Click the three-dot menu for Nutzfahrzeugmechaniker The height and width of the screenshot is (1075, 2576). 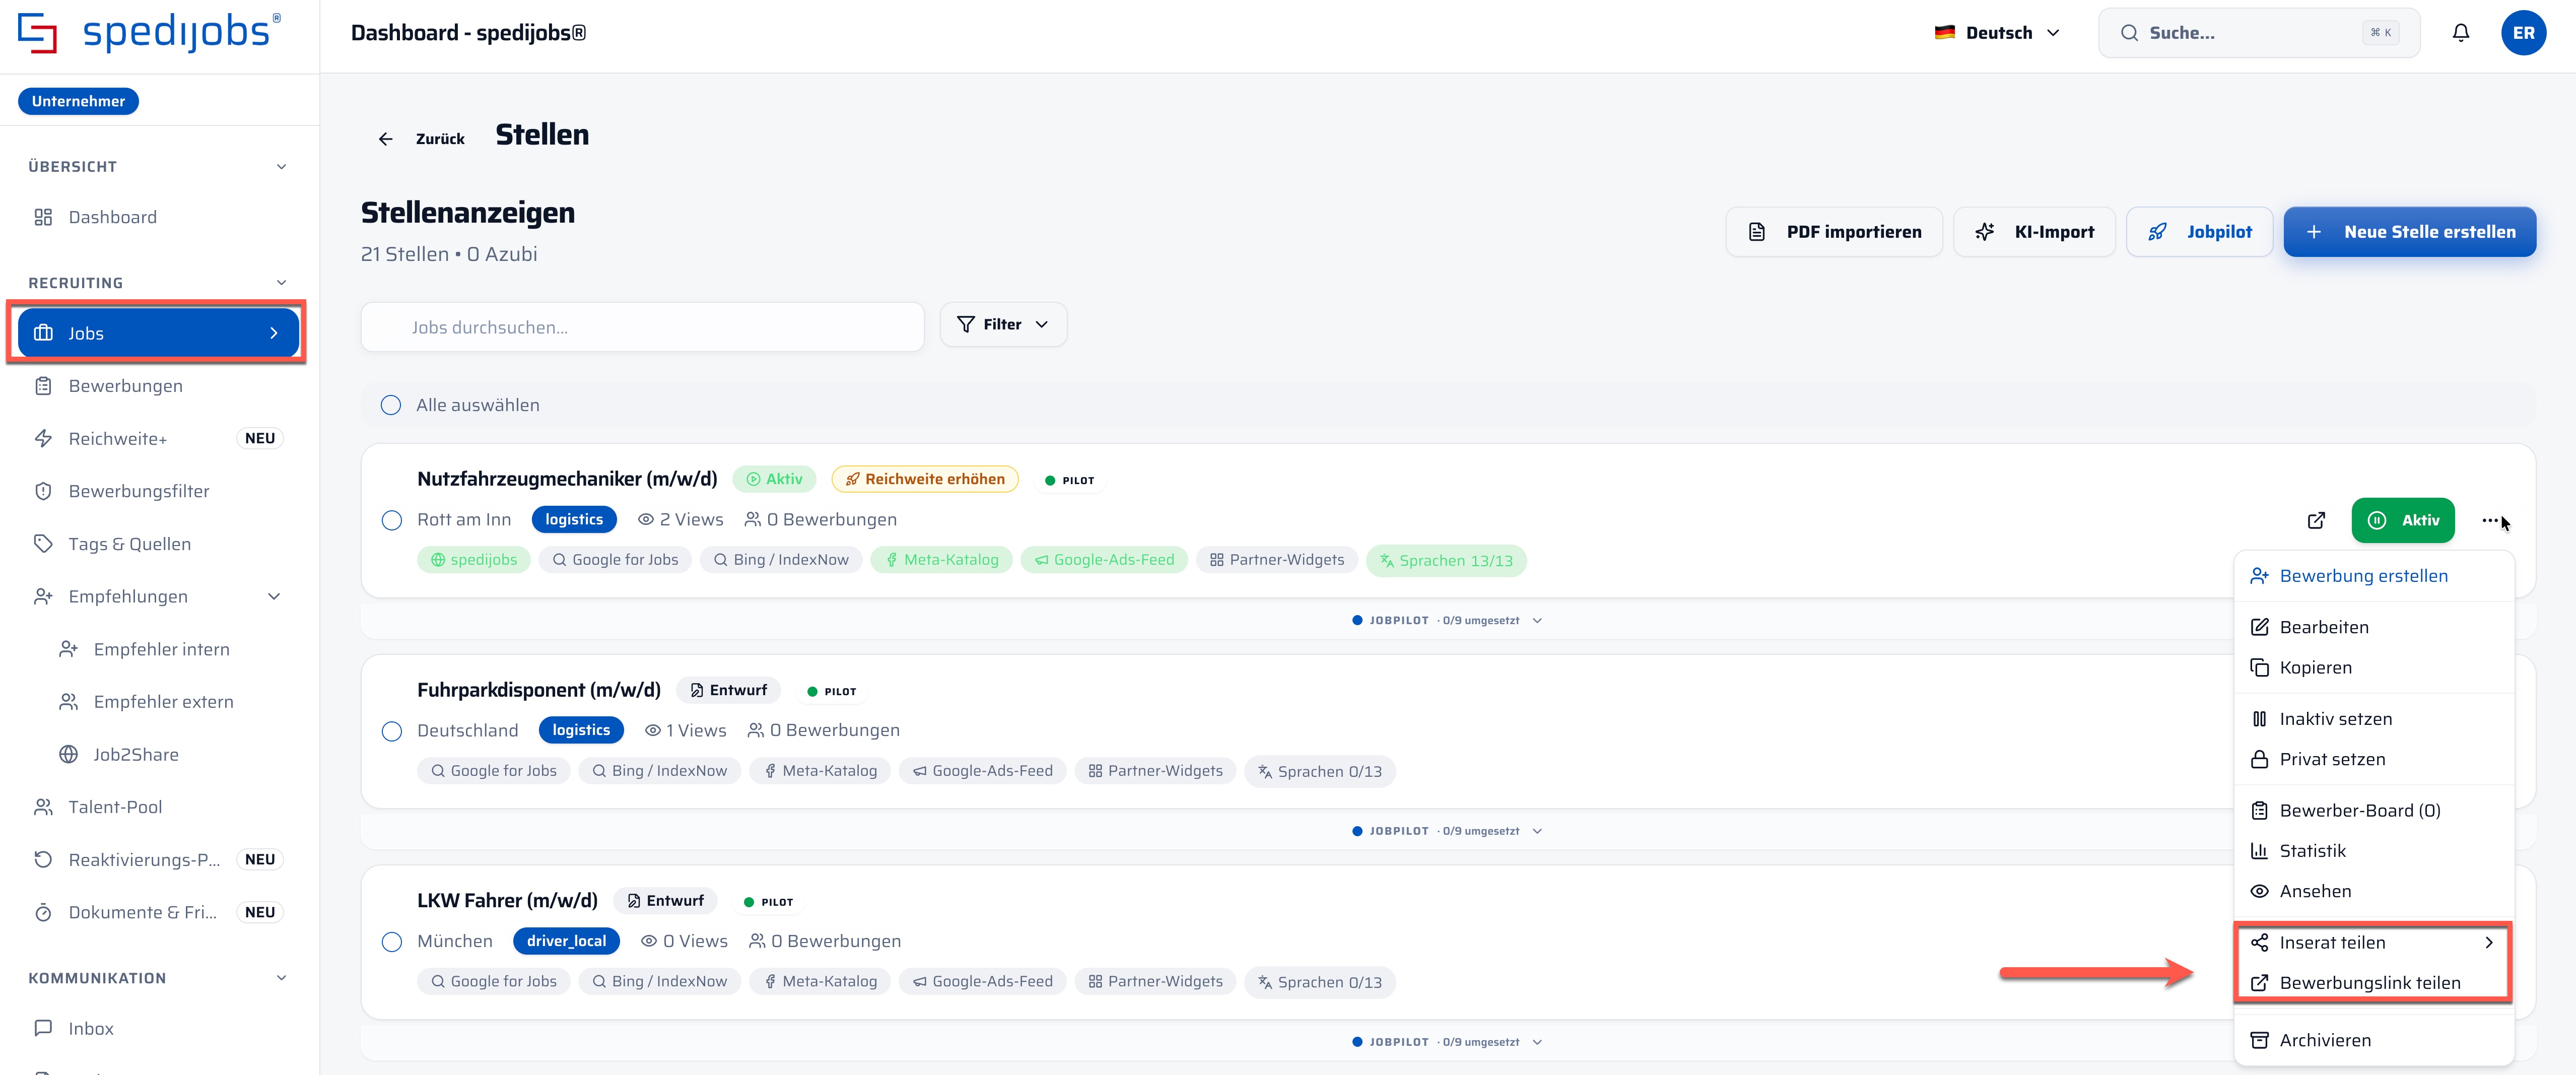pos(2490,520)
